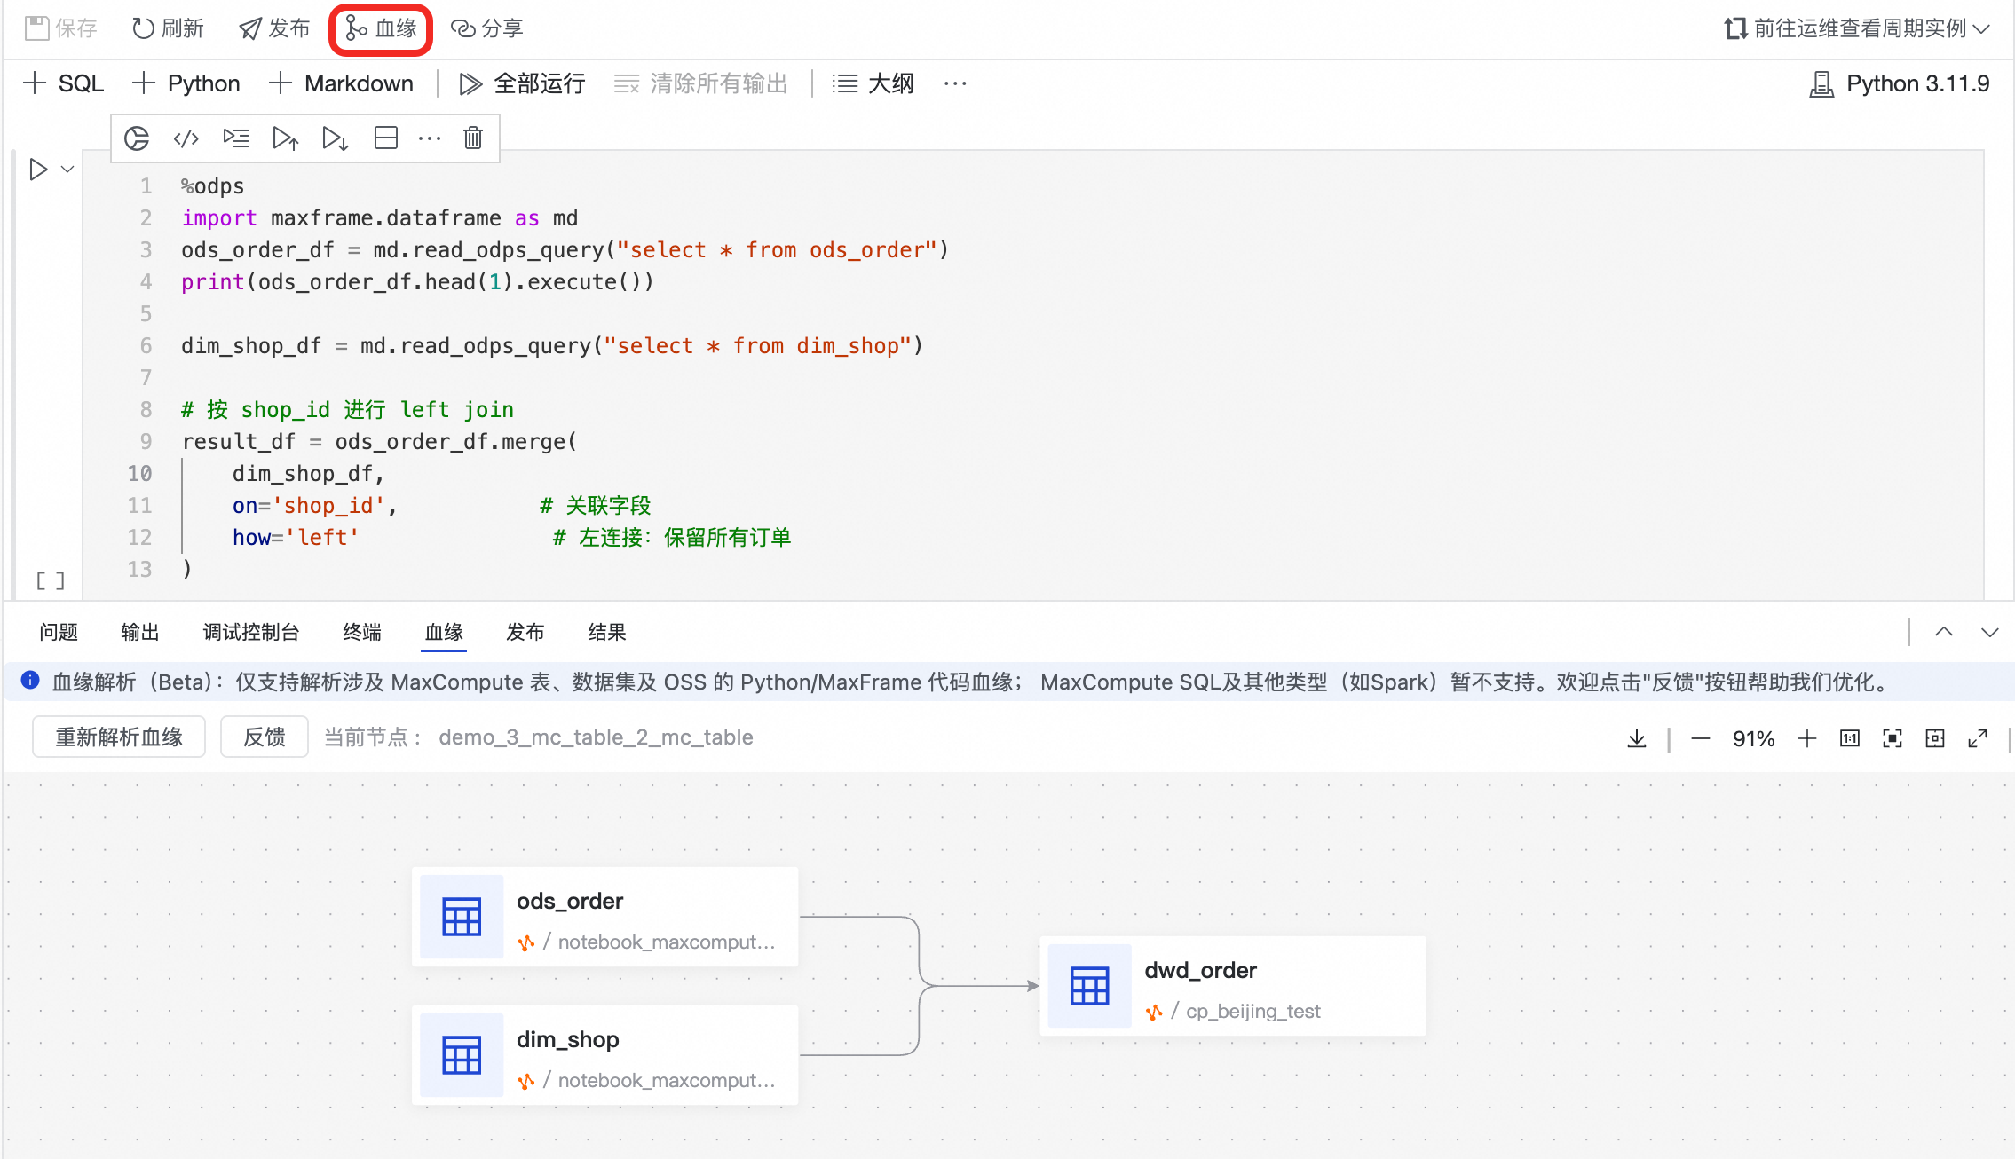Toggle code view icon in cell toolbar
The width and height of the screenshot is (2015, 1159).
[186, 138]
